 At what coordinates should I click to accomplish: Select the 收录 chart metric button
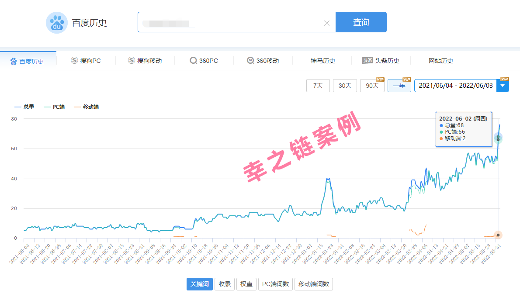(x=225, y=284)
